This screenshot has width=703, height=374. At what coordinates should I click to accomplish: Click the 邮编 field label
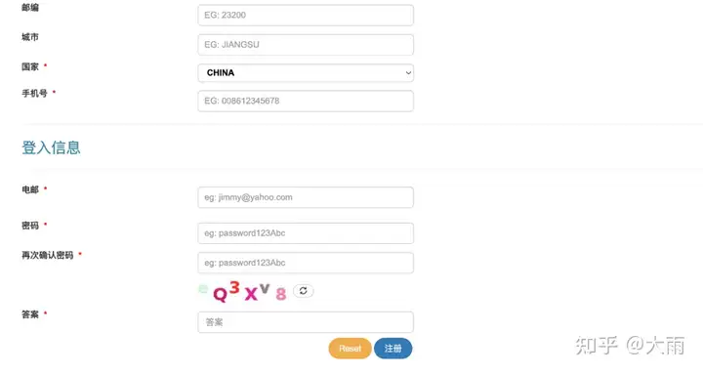(30, 8)
